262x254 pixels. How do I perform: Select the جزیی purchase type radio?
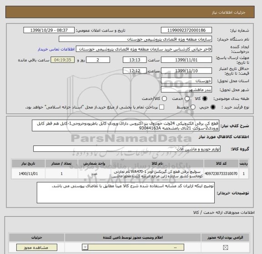click(213, 107)
